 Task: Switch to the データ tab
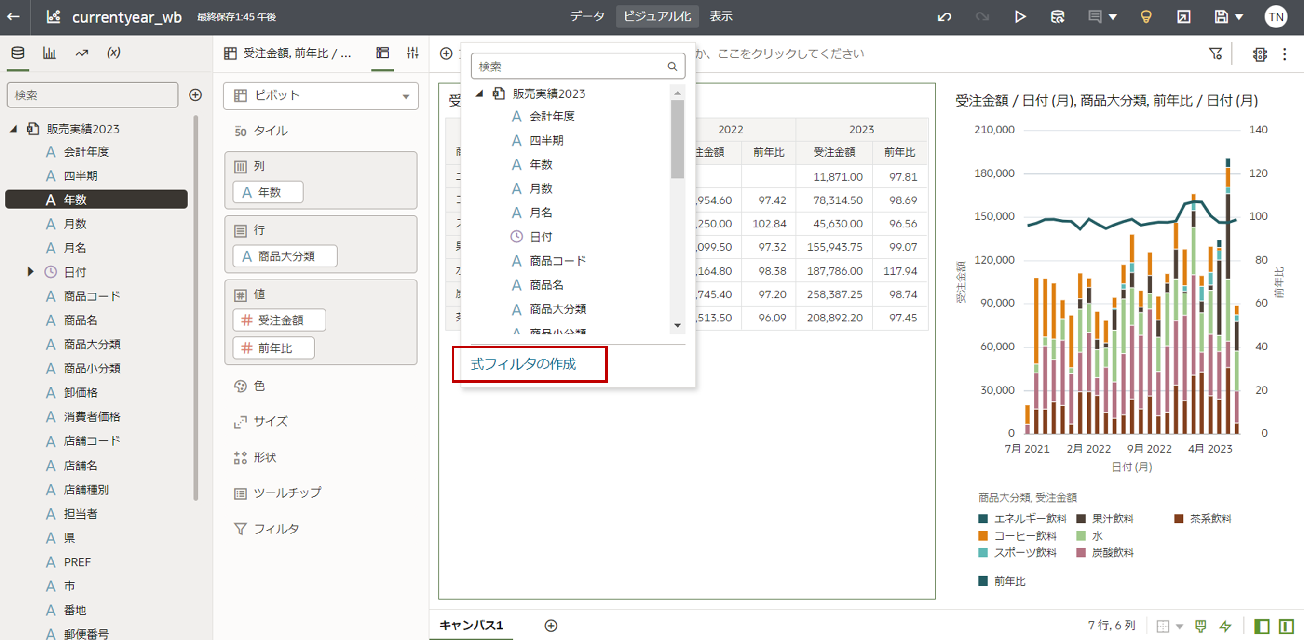pos(587,17)
